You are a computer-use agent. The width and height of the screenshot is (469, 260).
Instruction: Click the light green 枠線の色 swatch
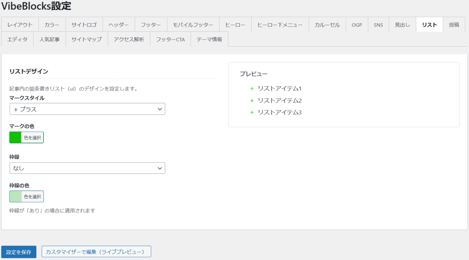(16, 196)
